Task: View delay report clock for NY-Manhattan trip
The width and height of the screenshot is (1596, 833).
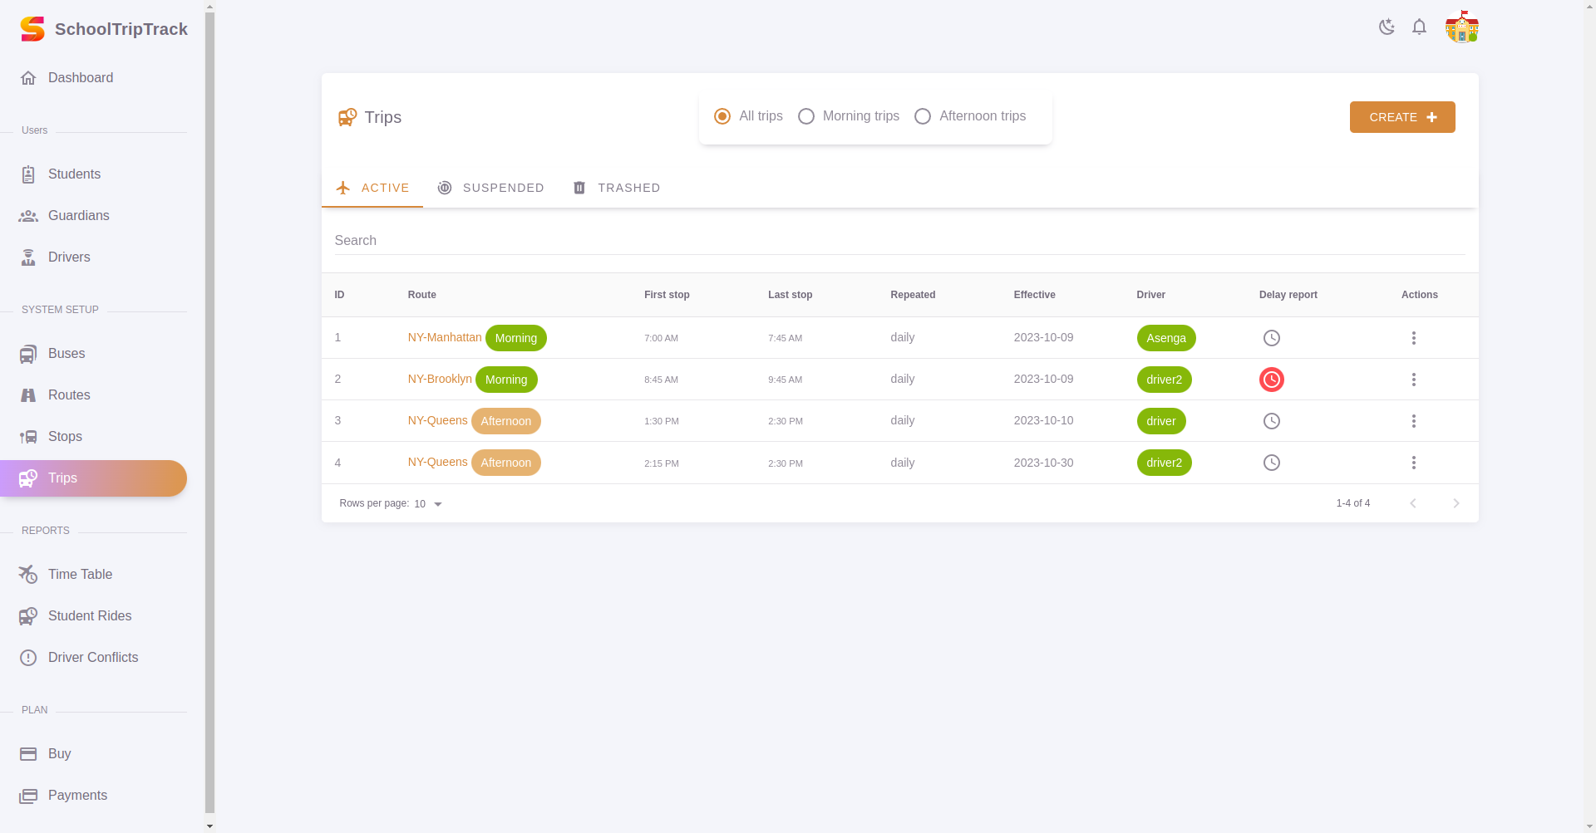Action: pos(1272,338)
